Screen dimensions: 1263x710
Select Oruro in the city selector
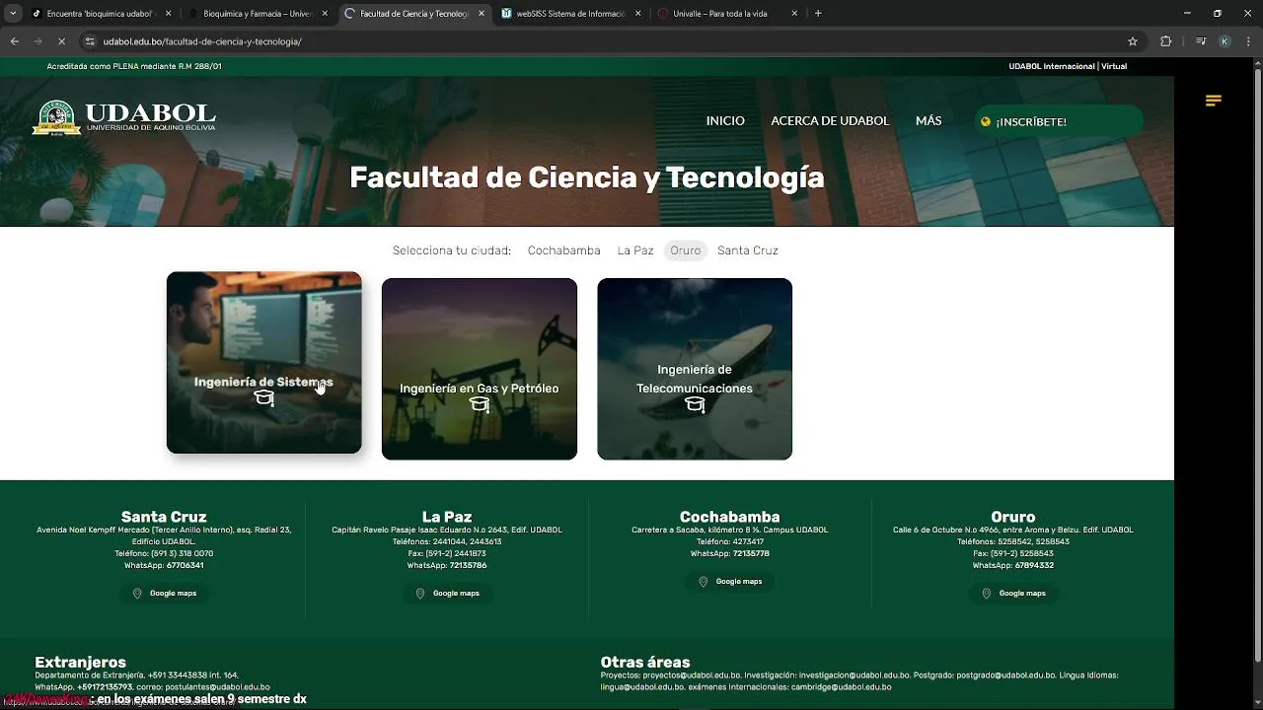686,250
